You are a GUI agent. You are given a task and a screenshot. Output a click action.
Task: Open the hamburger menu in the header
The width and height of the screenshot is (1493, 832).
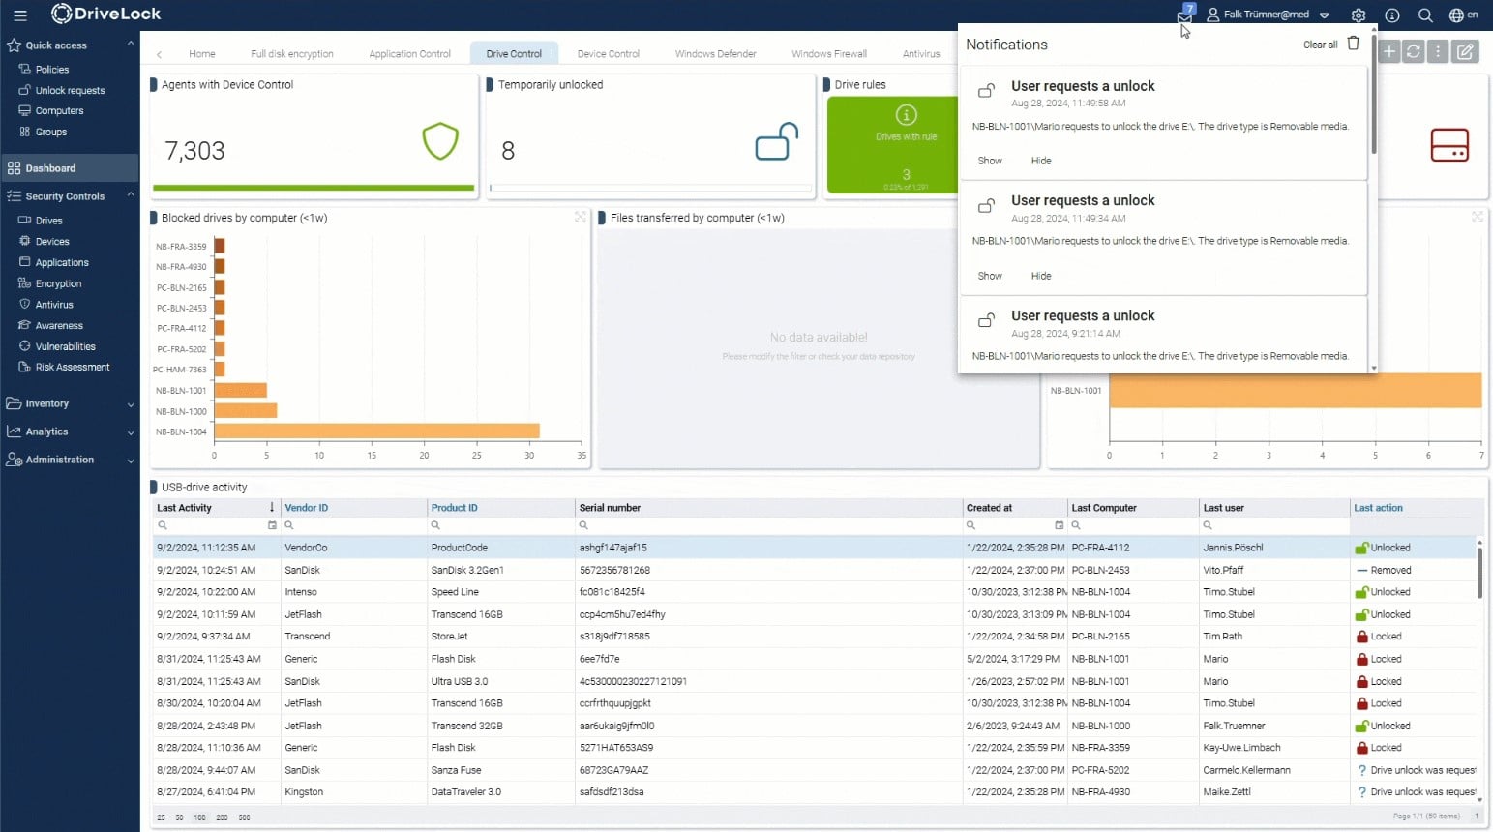pos(20,15)
